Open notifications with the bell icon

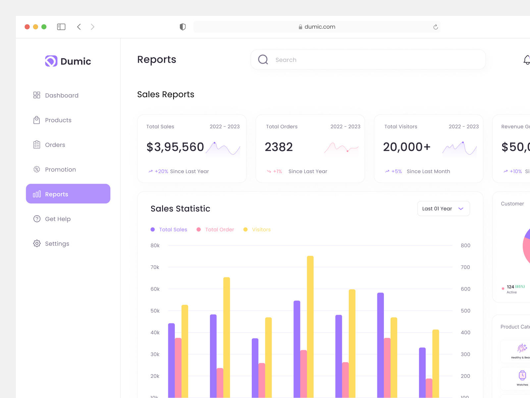point(526,60)
